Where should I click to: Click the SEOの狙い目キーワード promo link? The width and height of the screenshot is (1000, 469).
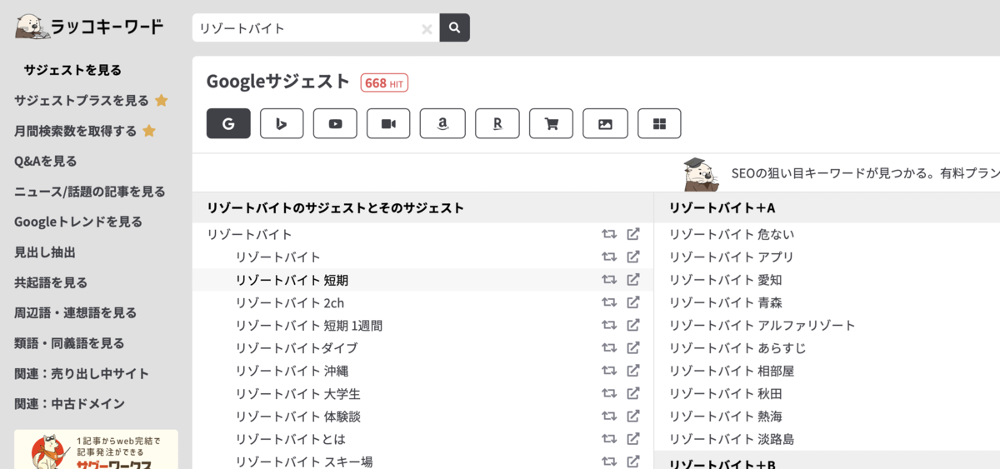tap(842, 173)
